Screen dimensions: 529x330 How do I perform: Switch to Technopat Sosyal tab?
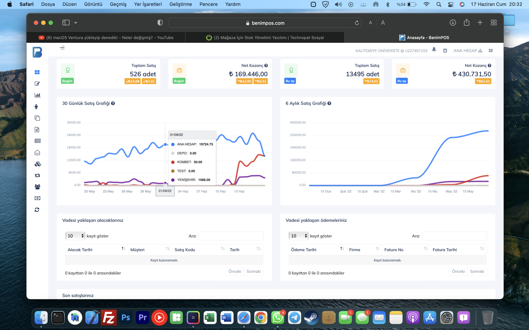pyautogui.click(x=265, y=38)
